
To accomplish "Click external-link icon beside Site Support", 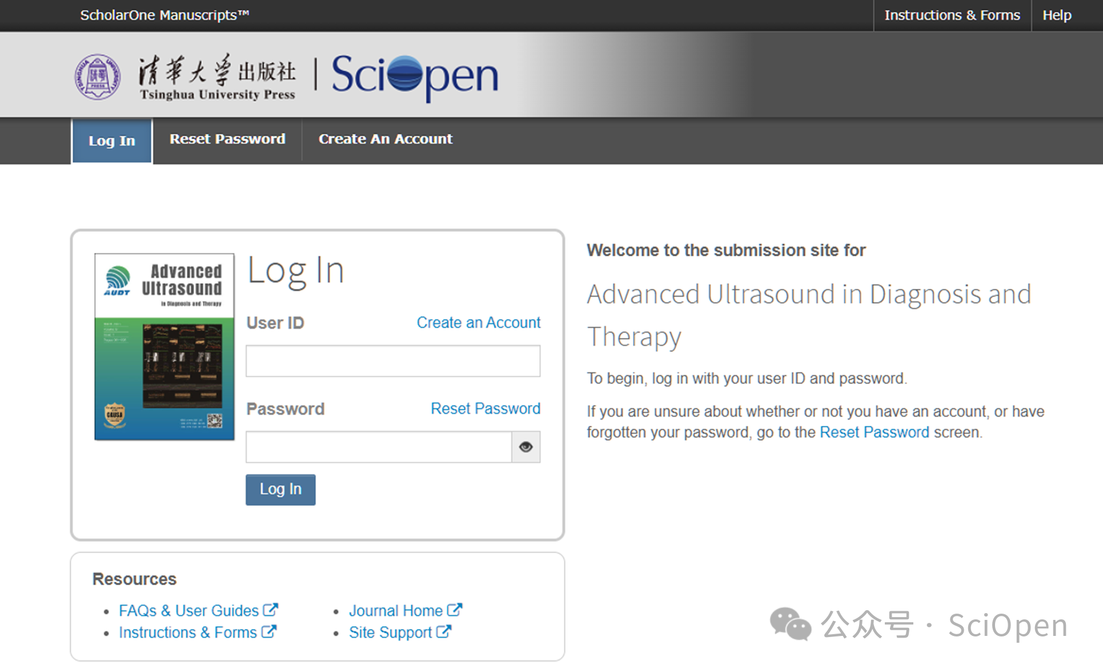I will (443, 631).
